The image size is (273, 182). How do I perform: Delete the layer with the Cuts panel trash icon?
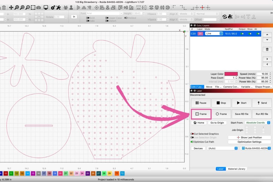click(x=267, y=49)
